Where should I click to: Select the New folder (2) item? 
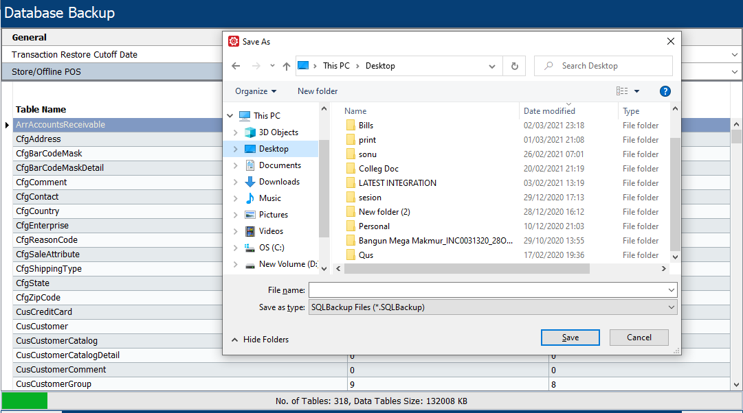click(384, 212)
